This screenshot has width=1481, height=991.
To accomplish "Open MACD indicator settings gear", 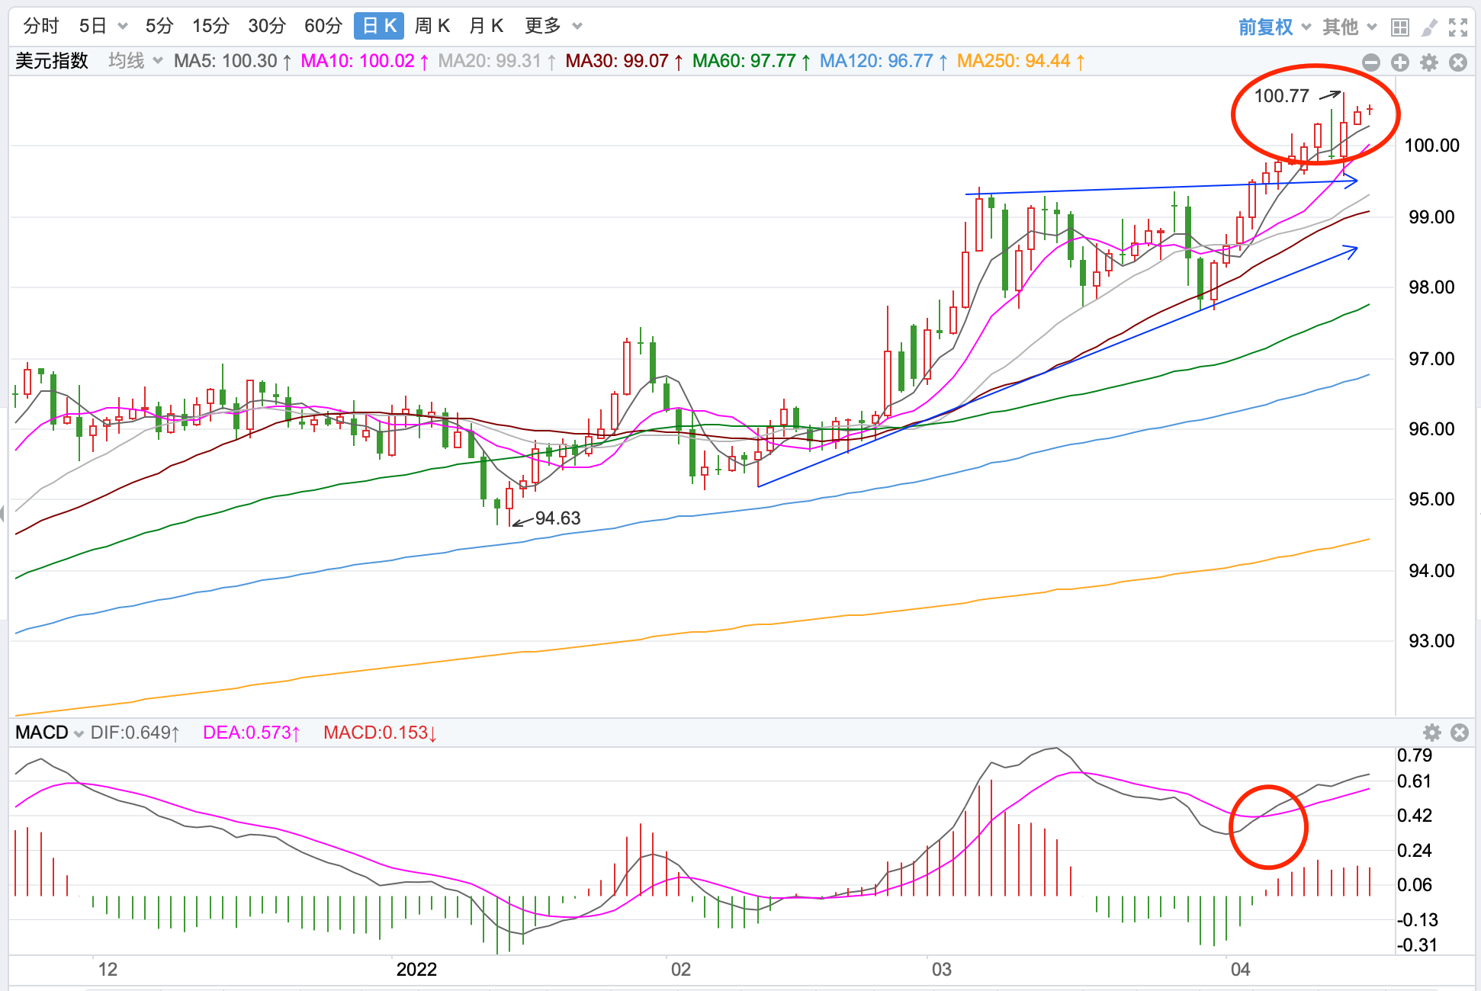I will pyautogui.click(x=1431, y=733).
